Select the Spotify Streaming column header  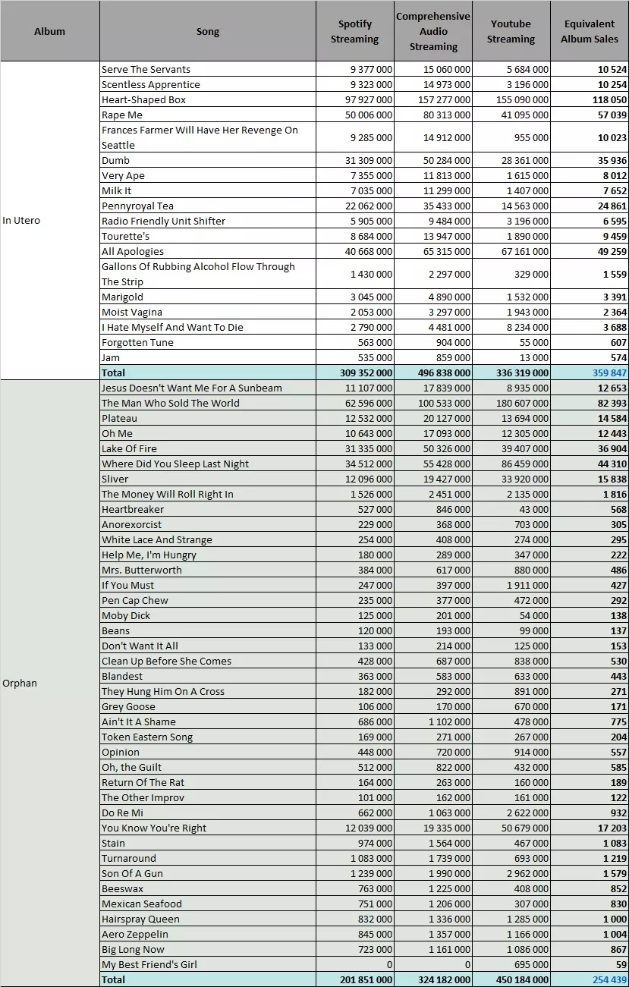pos(355,31)
